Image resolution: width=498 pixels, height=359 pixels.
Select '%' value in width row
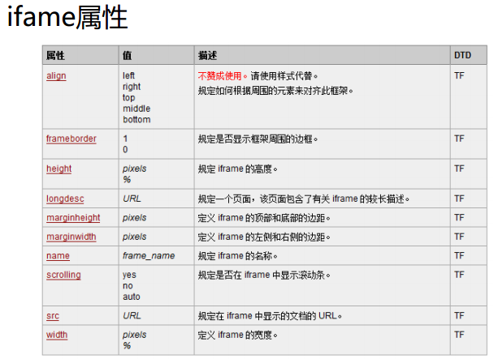tap(127, 346)
